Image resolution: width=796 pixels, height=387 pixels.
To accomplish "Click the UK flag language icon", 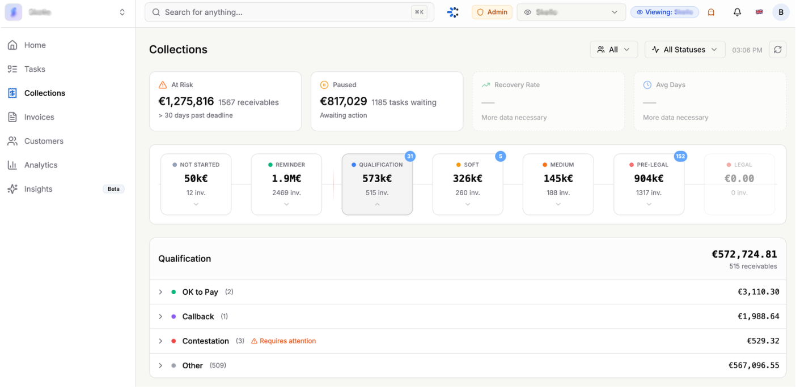I will (x=759, y=12).
